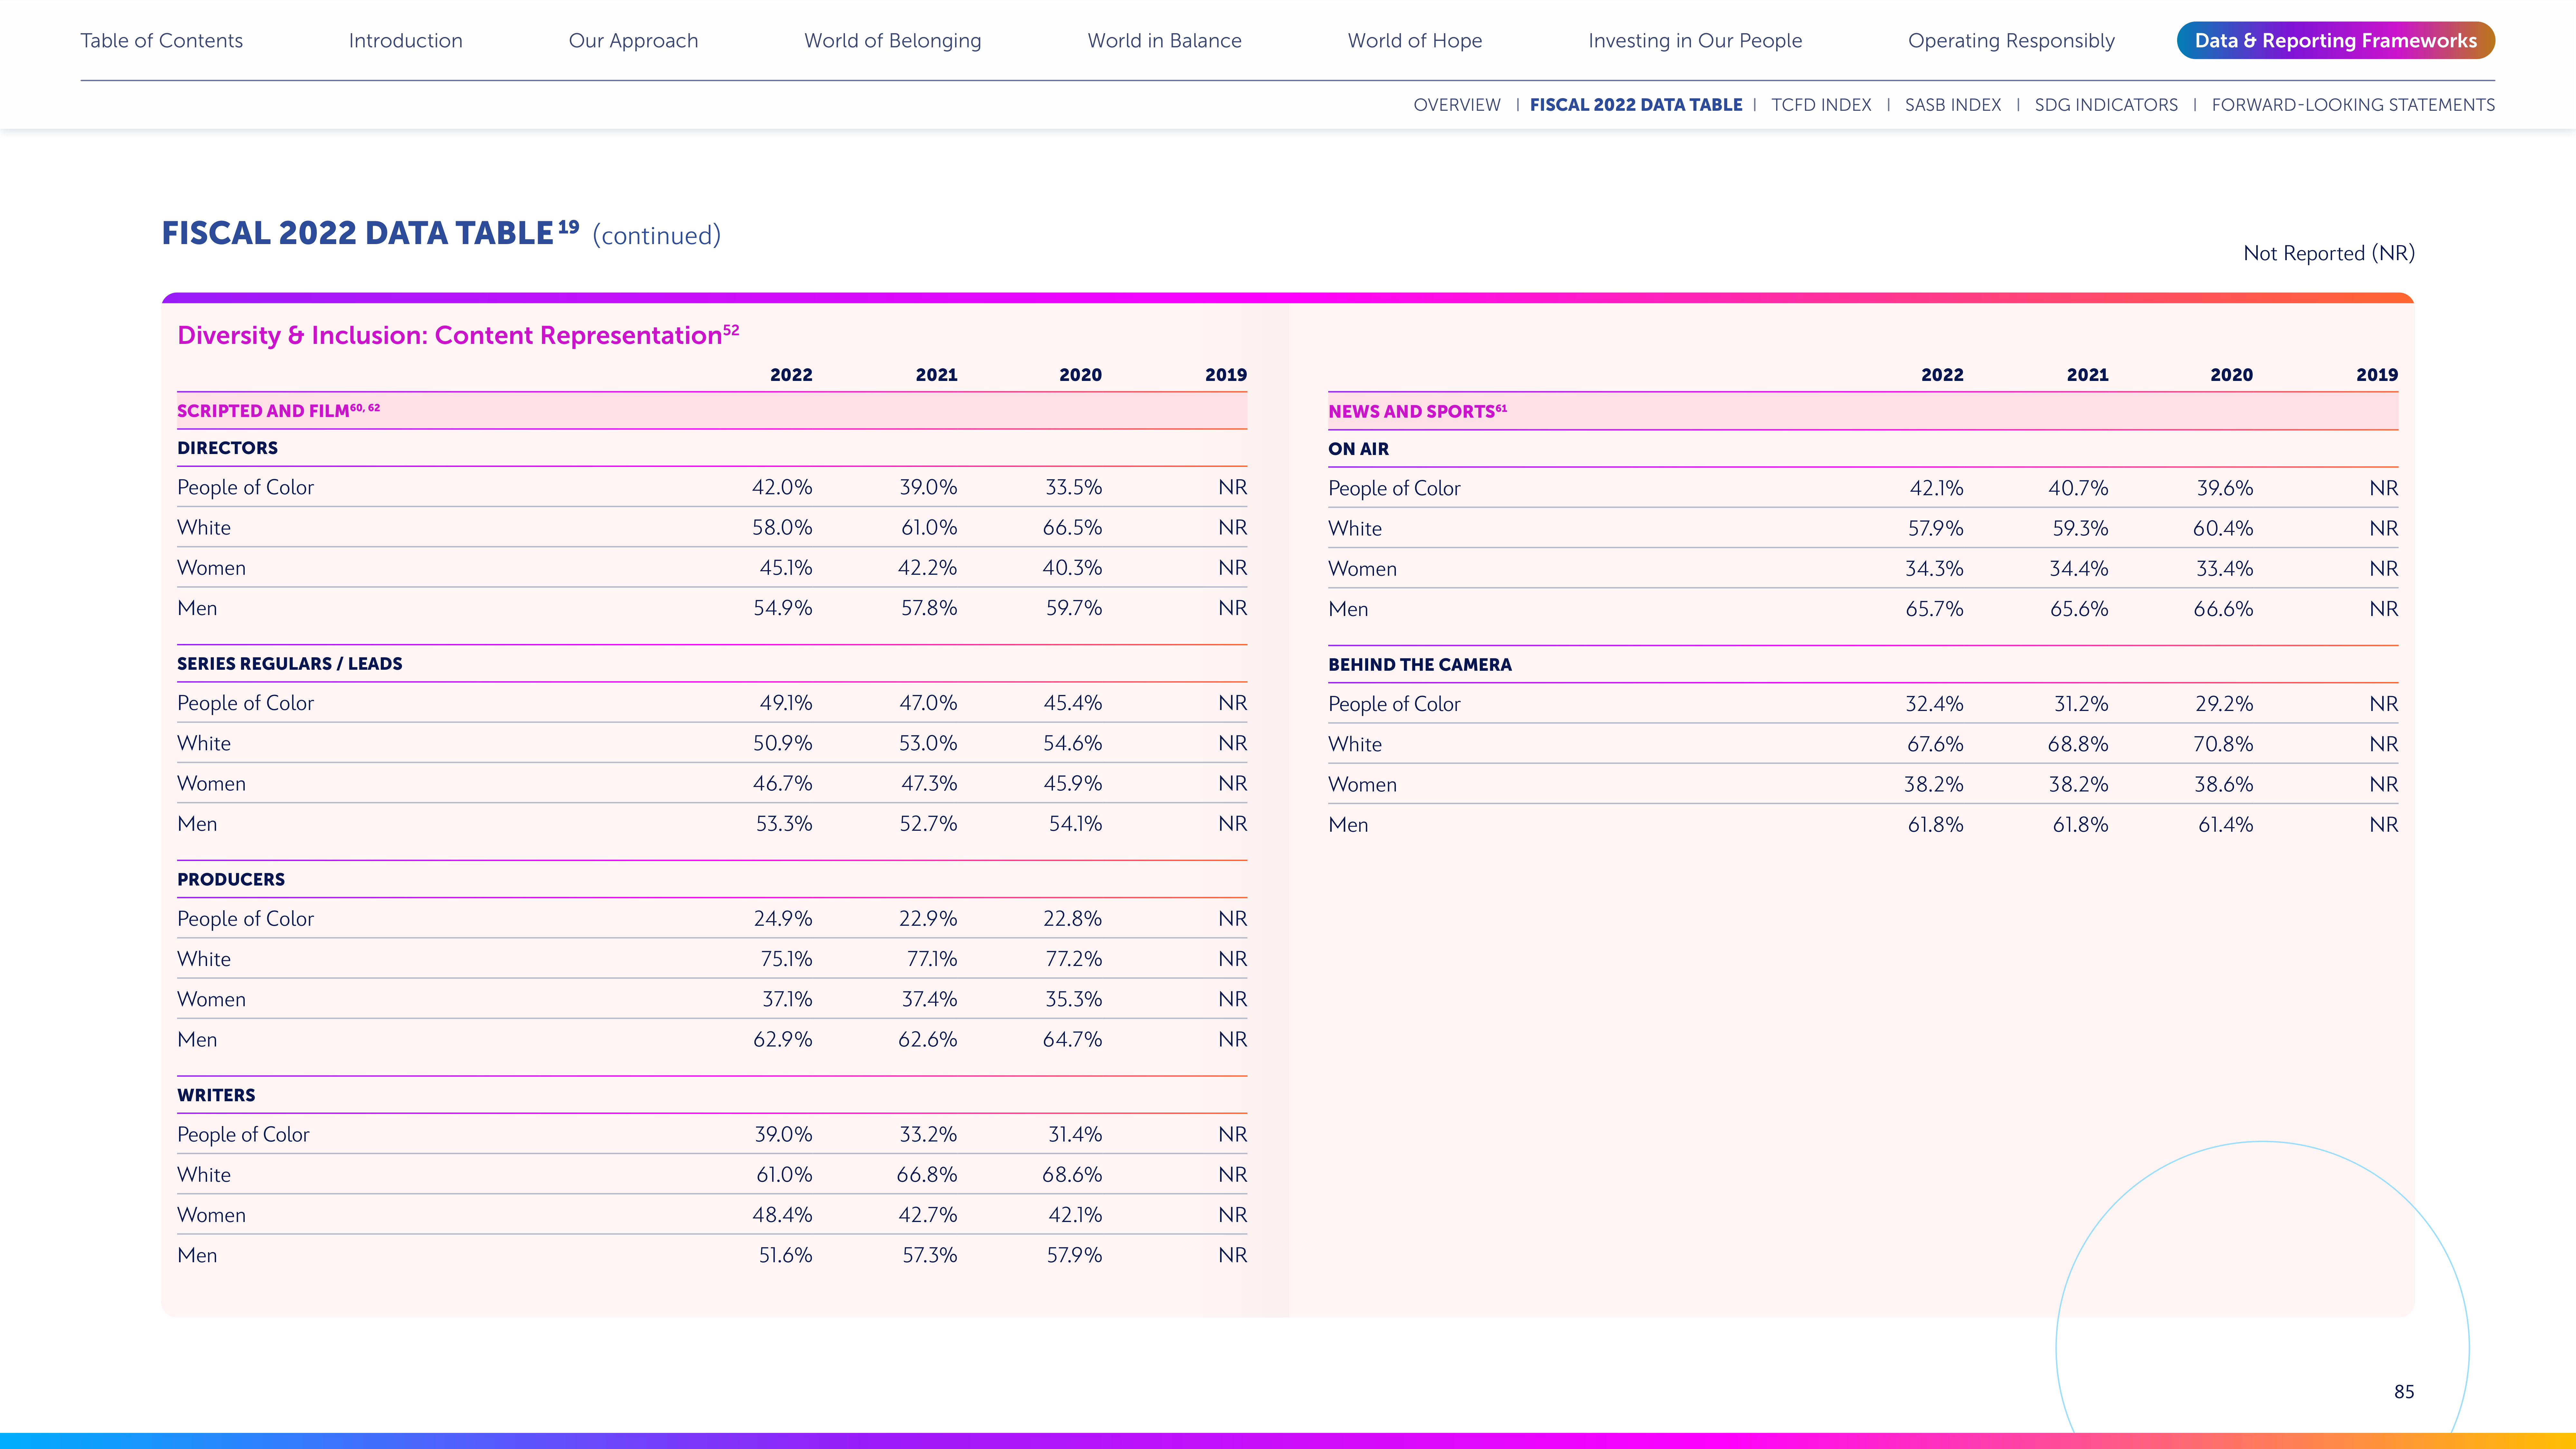Click the Producers subheading
The width and height of the screenshot is (2576, 1449).
(x=231, y=880)
